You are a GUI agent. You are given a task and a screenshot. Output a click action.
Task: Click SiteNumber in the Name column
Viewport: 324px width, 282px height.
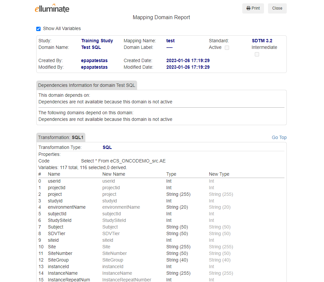(60, 253)
